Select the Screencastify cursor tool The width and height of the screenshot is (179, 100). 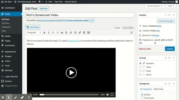[x=9, y=97]
